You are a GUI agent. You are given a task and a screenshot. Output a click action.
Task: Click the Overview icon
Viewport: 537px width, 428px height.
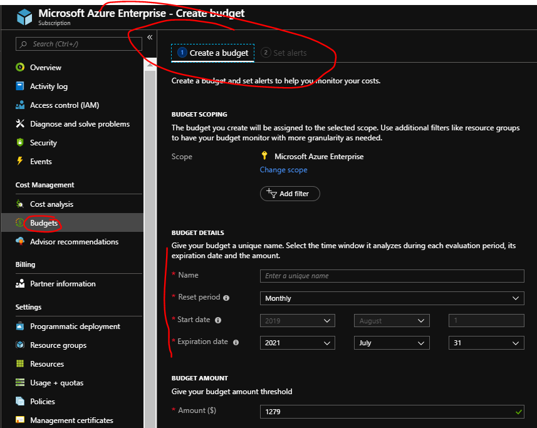pos(20,67)
